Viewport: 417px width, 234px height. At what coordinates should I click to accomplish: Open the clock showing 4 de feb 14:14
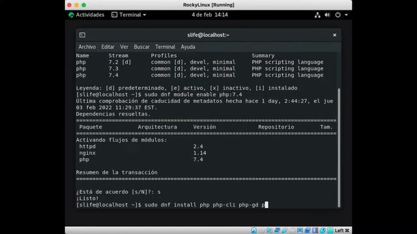pyautogui.click(x=210, y=15)
